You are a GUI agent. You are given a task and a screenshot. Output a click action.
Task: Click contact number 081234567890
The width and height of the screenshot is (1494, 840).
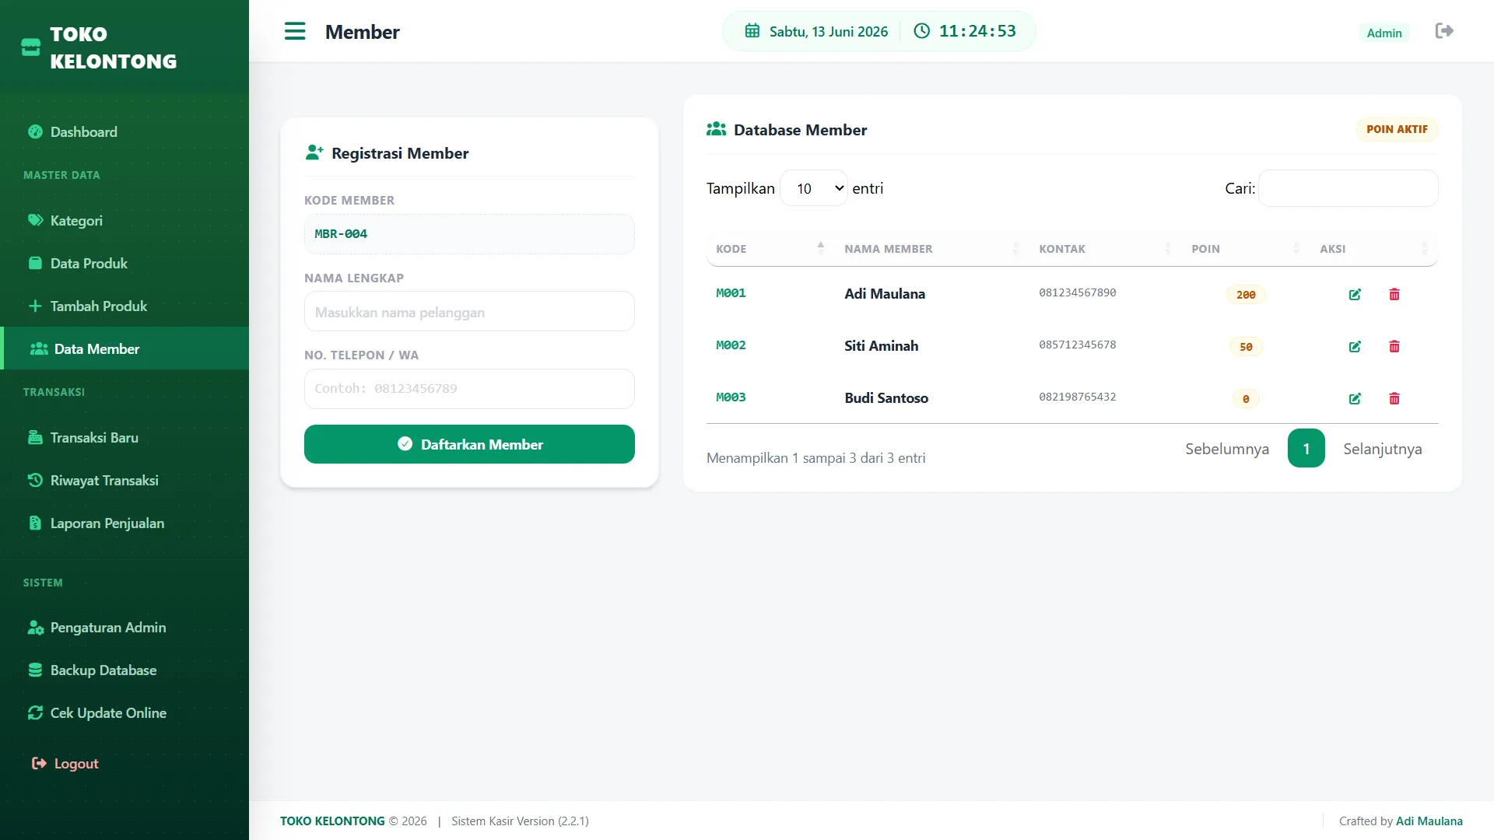(1077, 292)
